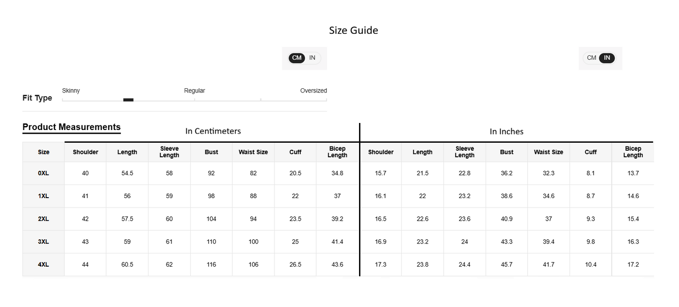The width and height of the screenshot is (679, 307).
Task: Click the Size column header
Action: 44,152
